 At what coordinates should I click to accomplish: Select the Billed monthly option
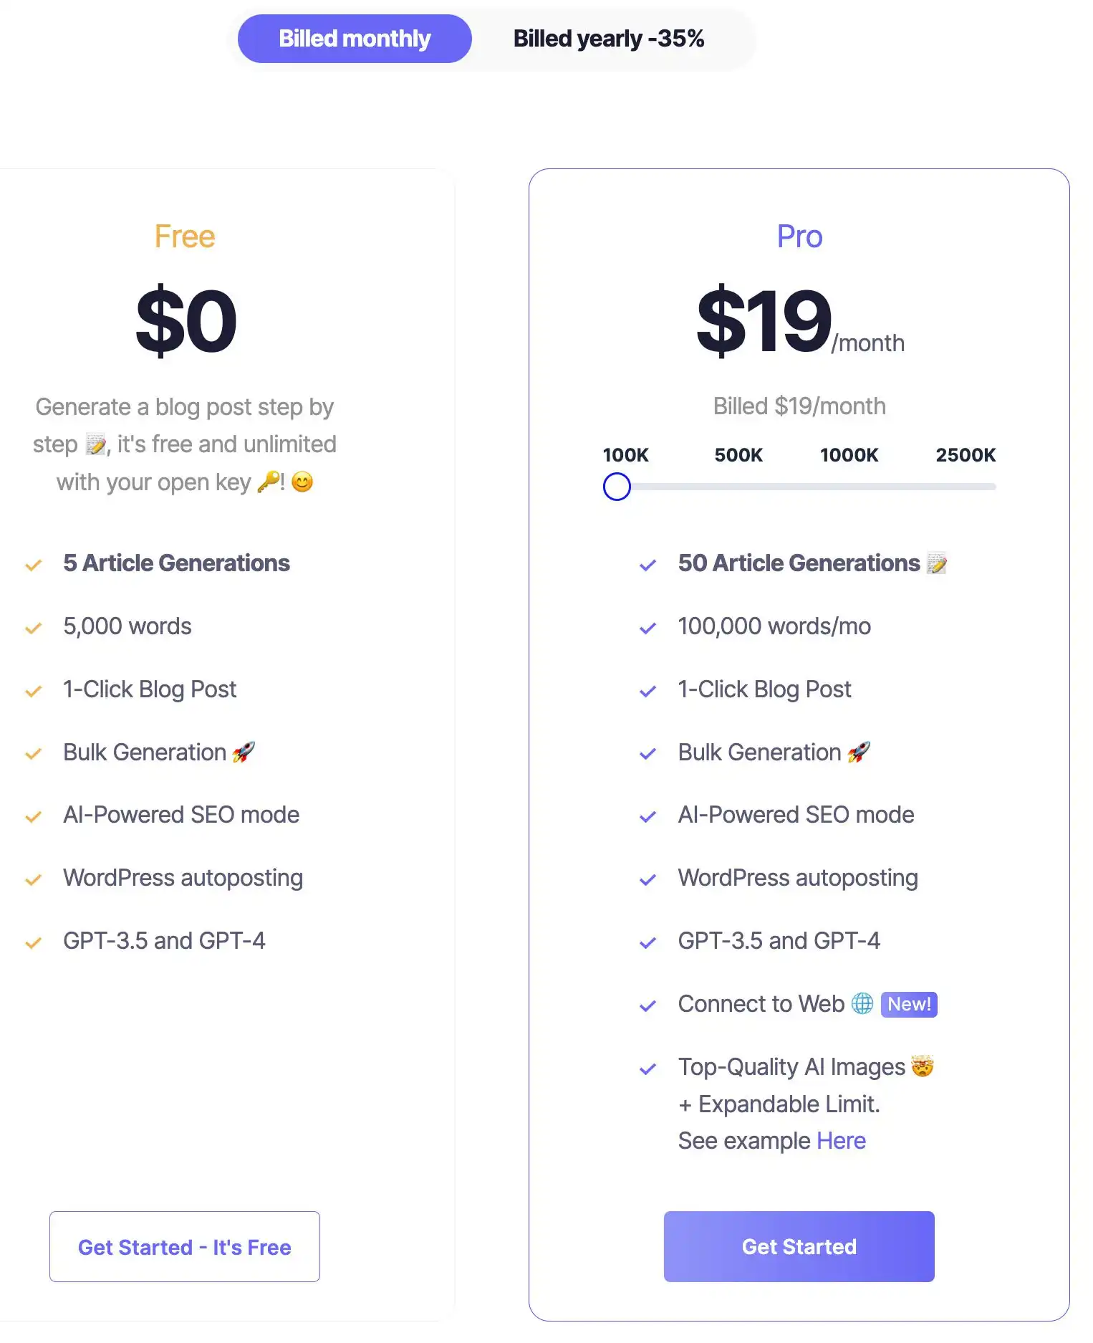[354, 39]
